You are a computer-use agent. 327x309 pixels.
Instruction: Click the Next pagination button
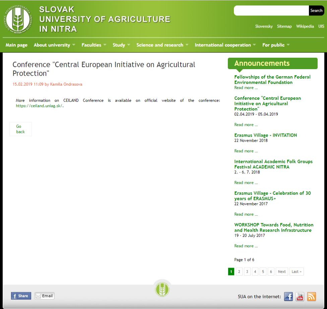pyautogui.click(x=282, y=272)
